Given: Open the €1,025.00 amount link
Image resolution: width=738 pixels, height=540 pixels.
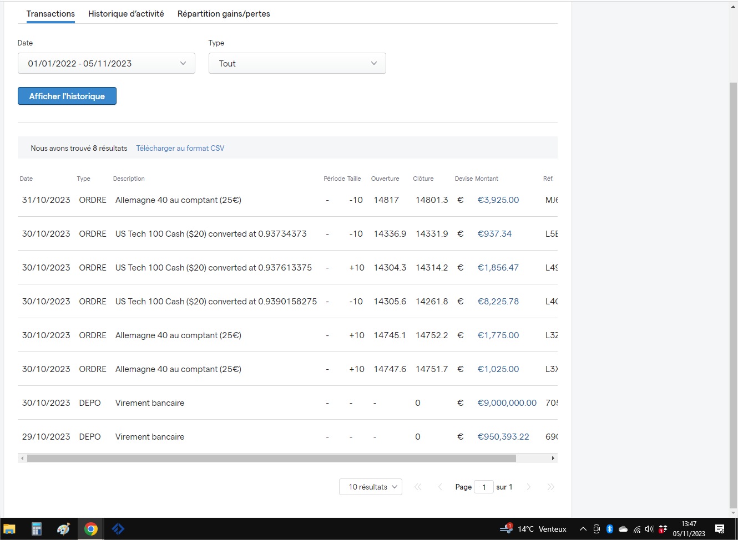Looking at the screenshot, I should [x=498, y=369].
